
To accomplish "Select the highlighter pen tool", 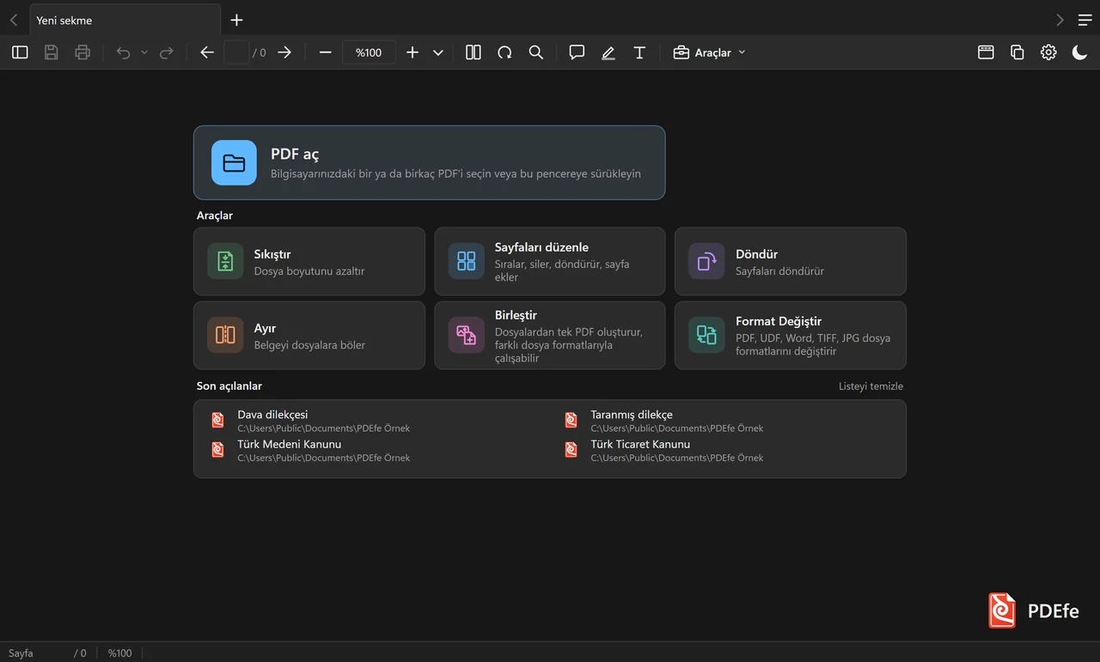I will click(608, 52).
